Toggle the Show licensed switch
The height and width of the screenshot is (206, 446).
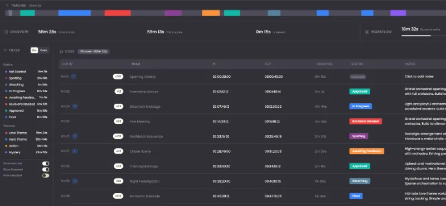46,169
